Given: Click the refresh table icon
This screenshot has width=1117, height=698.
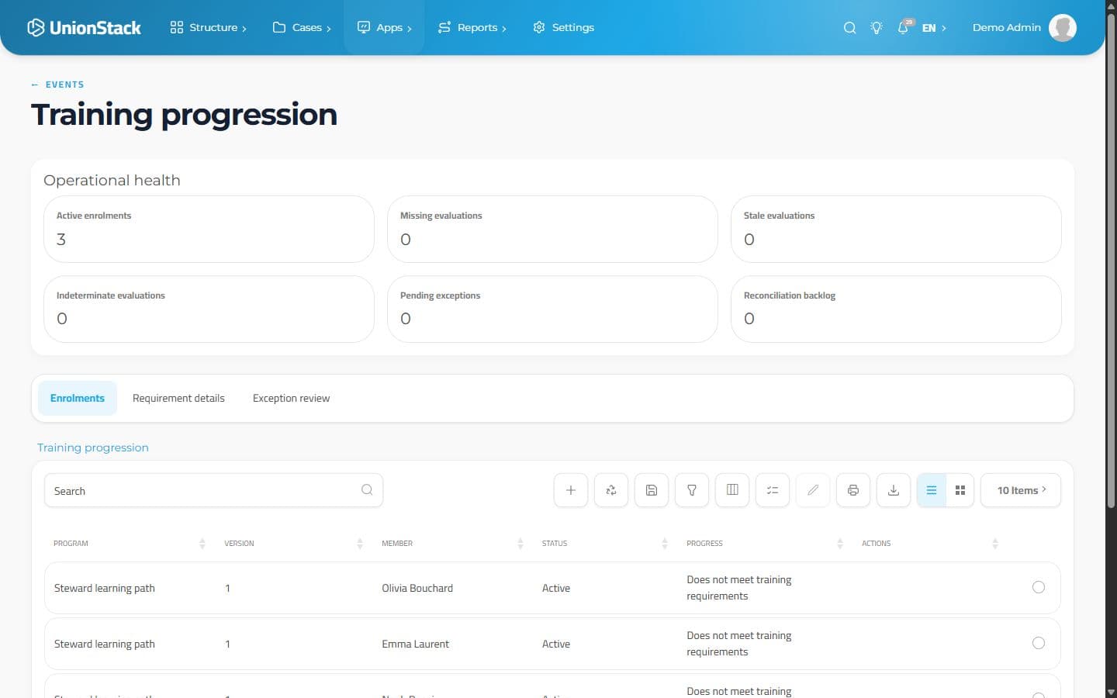Looking at the screenshot, I should pyautogui.click(x=611, y=490).
